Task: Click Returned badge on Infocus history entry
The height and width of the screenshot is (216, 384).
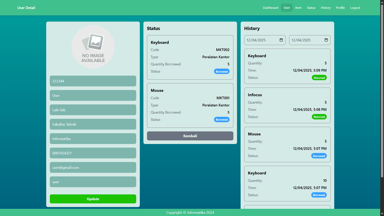Action: coord(319,117)
